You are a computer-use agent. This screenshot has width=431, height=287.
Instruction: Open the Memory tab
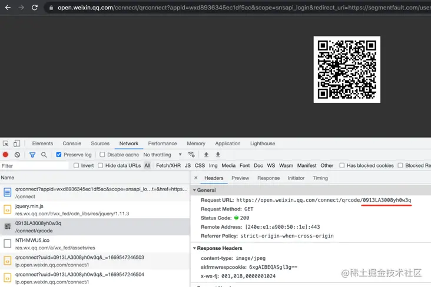click(196, 143)
